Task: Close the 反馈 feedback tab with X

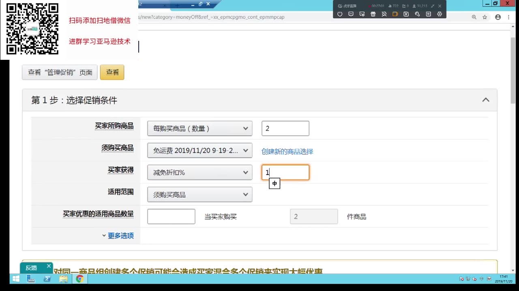Action: [49, 266]
